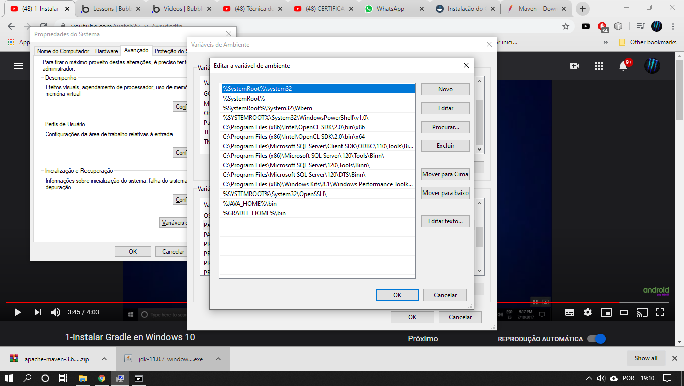Open Command Prompt from taskbar
The width and height of the screenshot is (684, 386).
(x=138, y=378)
